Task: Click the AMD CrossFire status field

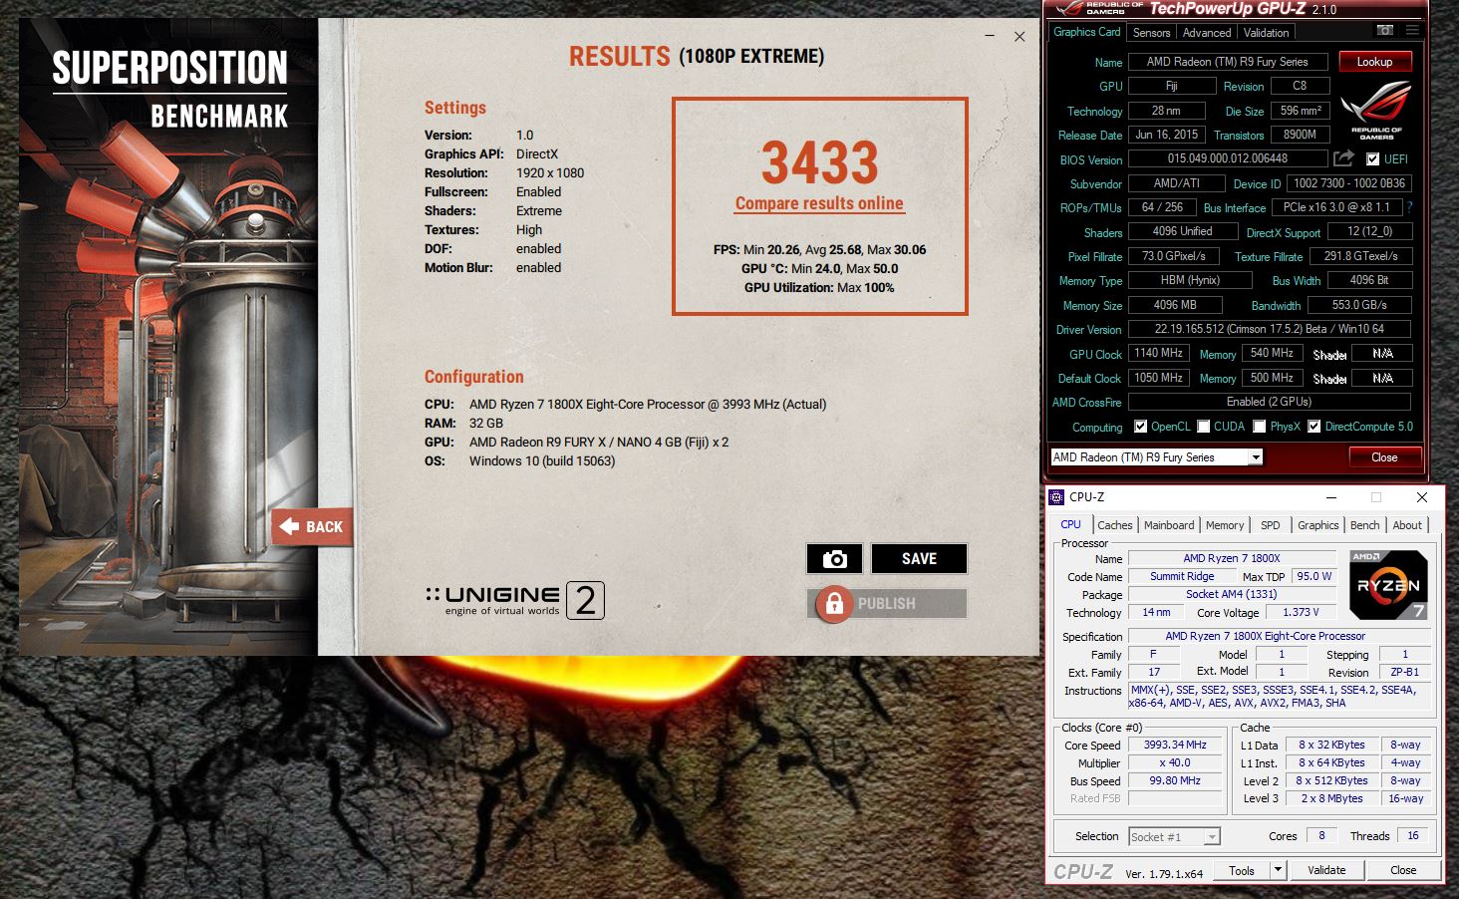Action: [x=1270, y=402]
